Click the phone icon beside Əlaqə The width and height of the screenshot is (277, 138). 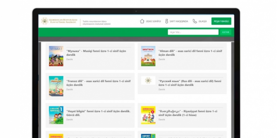[x=195, y=21]
